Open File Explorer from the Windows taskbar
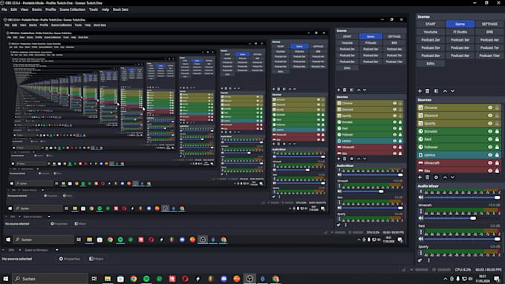The image size is (505, 284). pos(108,279)
